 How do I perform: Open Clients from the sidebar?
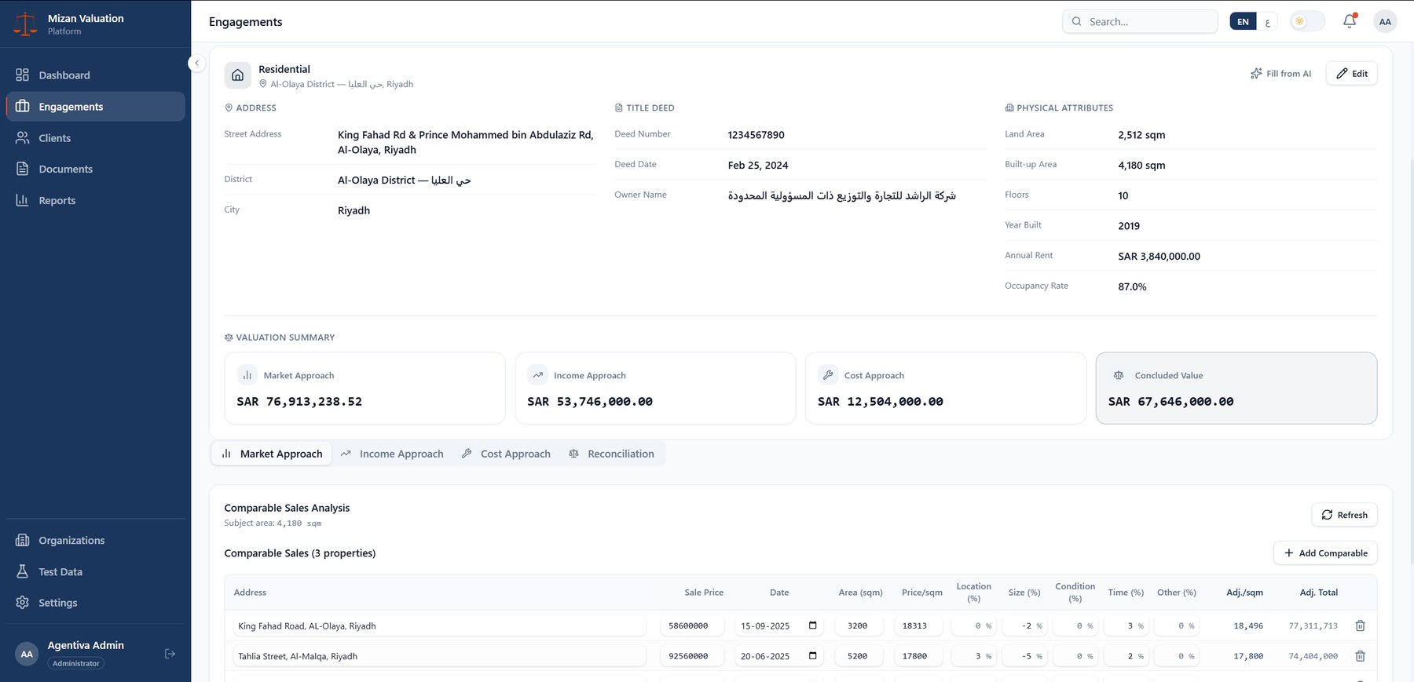coord(95,138)
